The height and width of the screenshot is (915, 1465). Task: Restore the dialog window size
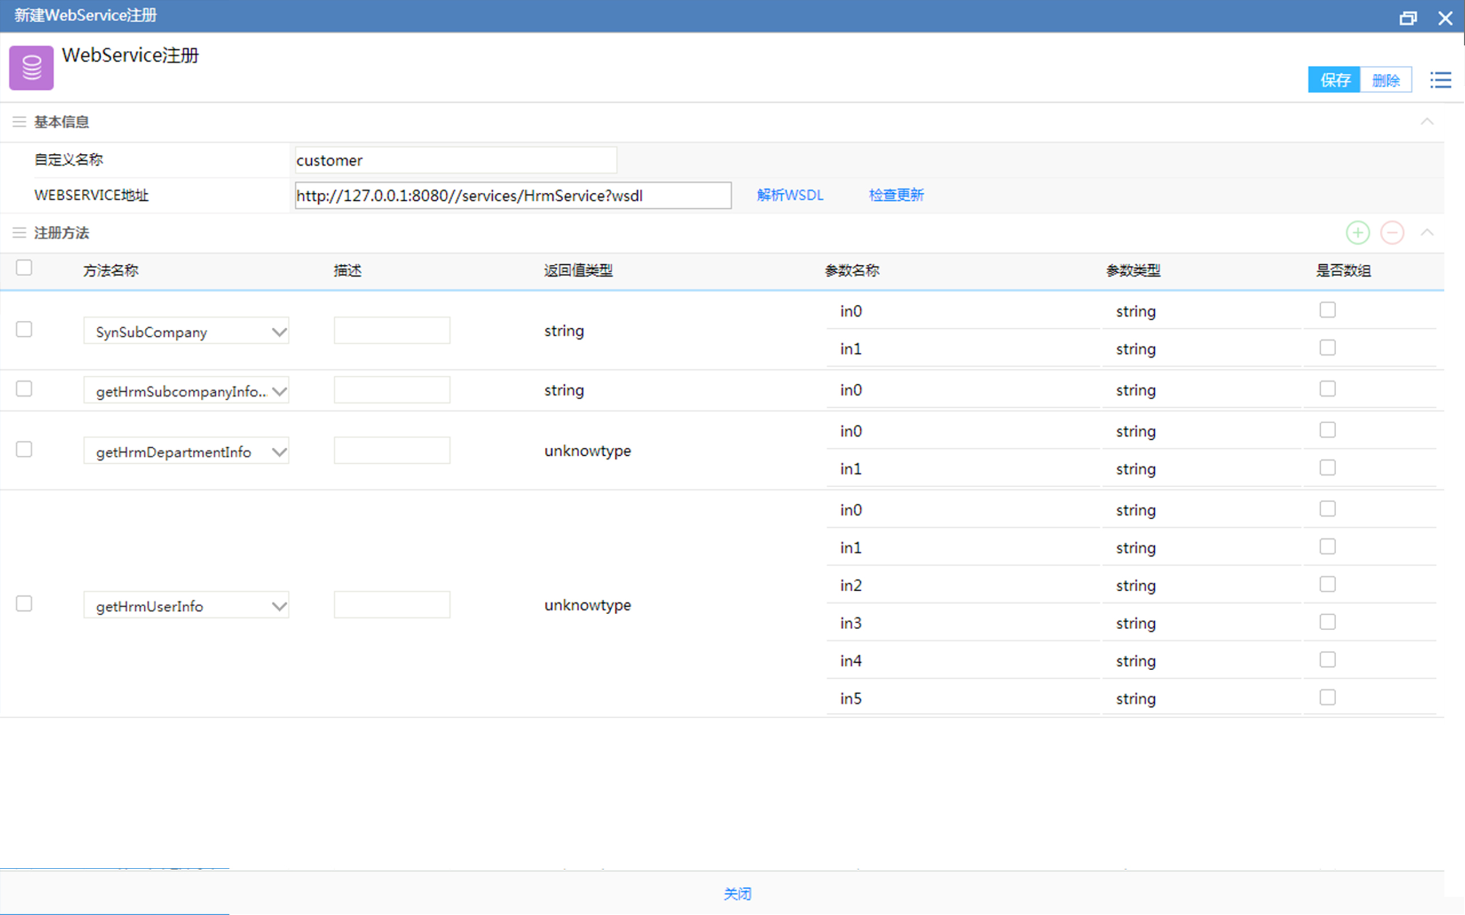[x=1408, y=18]
